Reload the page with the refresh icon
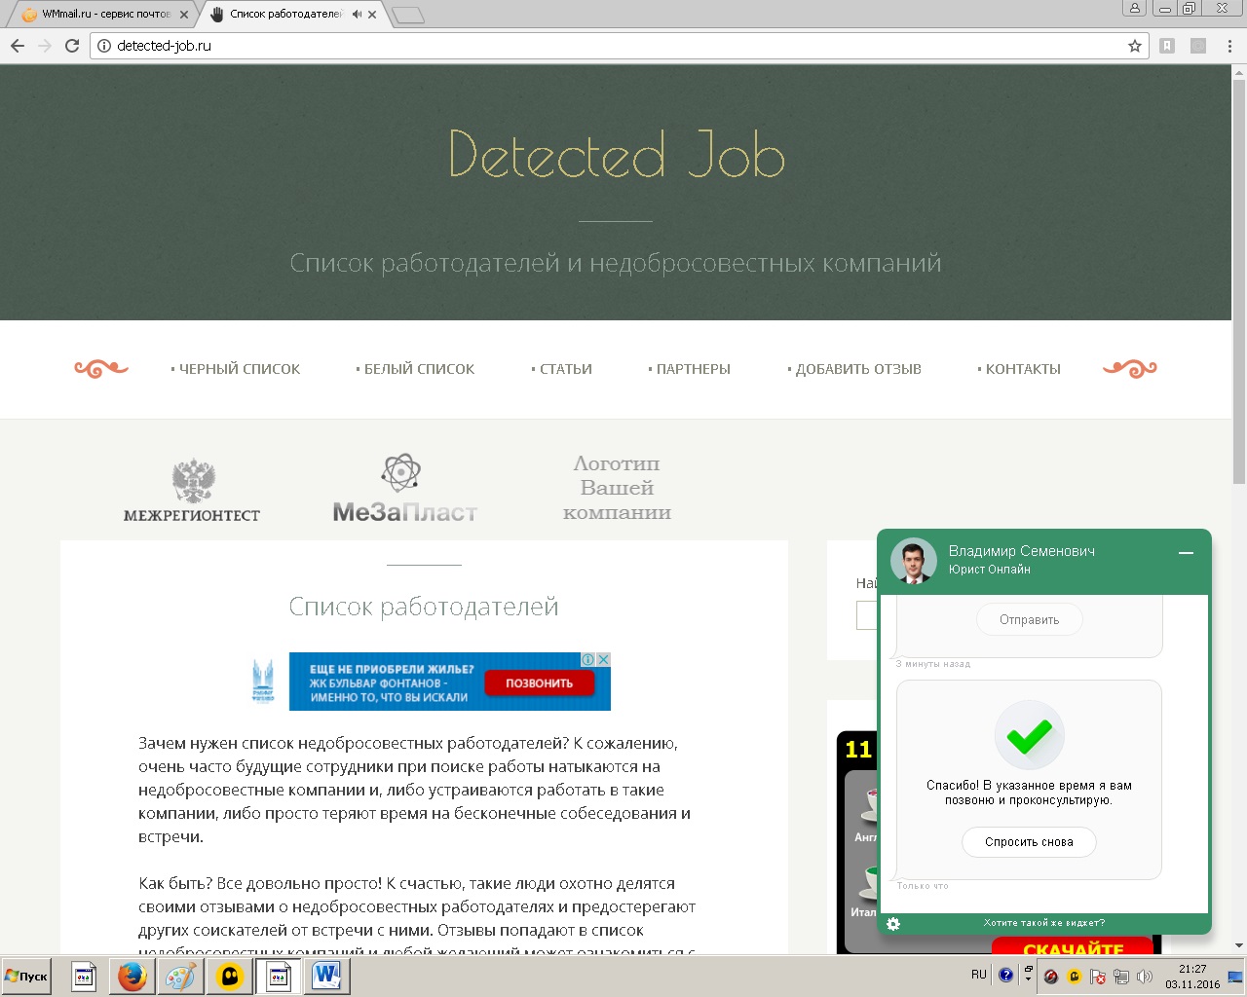Screen dimensions: 1247x997 click(71, 46)
